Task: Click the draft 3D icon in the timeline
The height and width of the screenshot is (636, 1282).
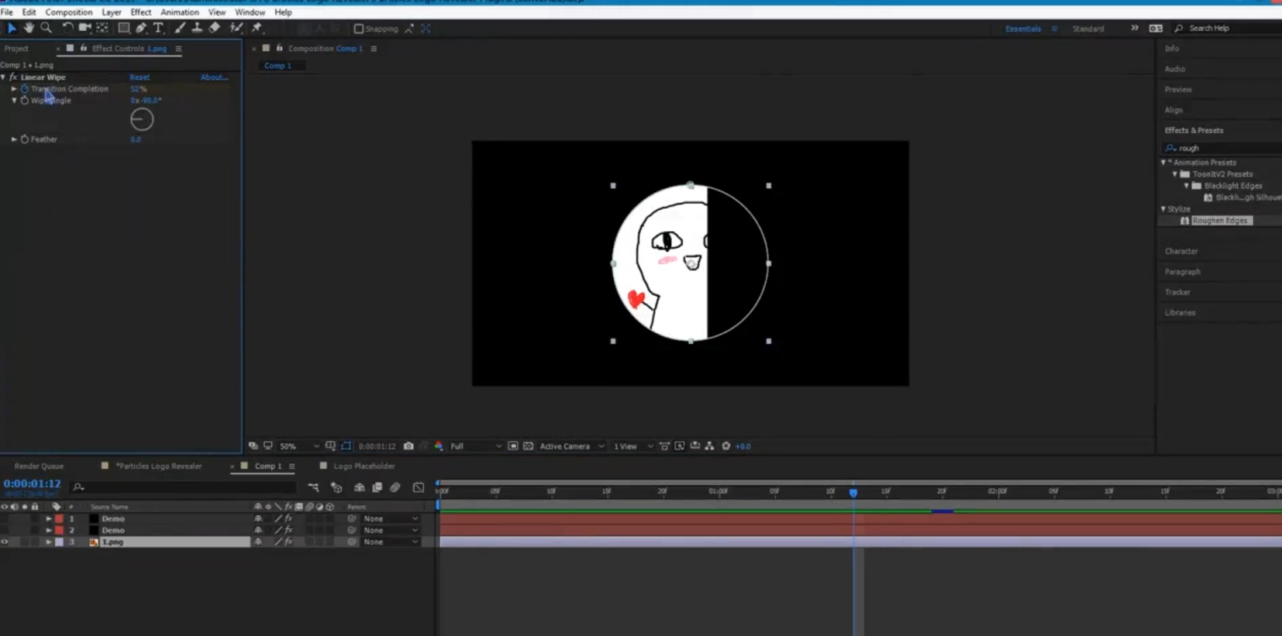Action: click(x=336, y=487)
